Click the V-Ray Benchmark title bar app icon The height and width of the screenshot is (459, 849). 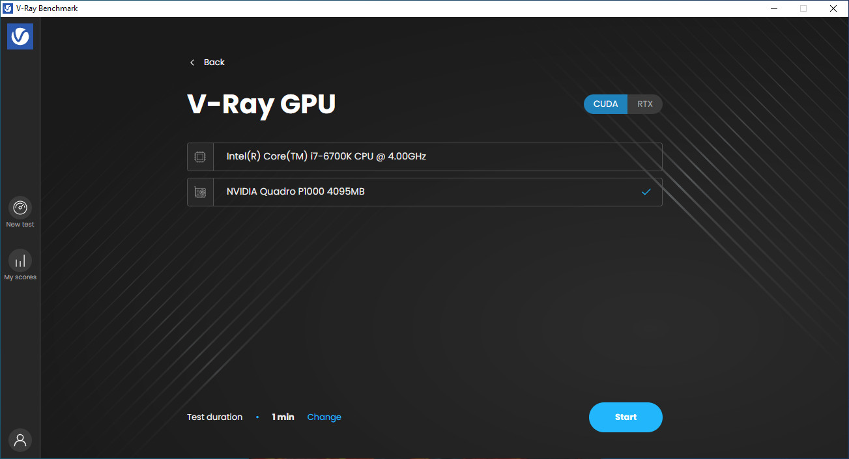[8, 8]
